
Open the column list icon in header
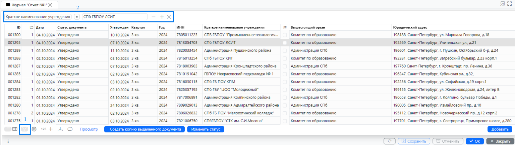(x=285, y=27)
